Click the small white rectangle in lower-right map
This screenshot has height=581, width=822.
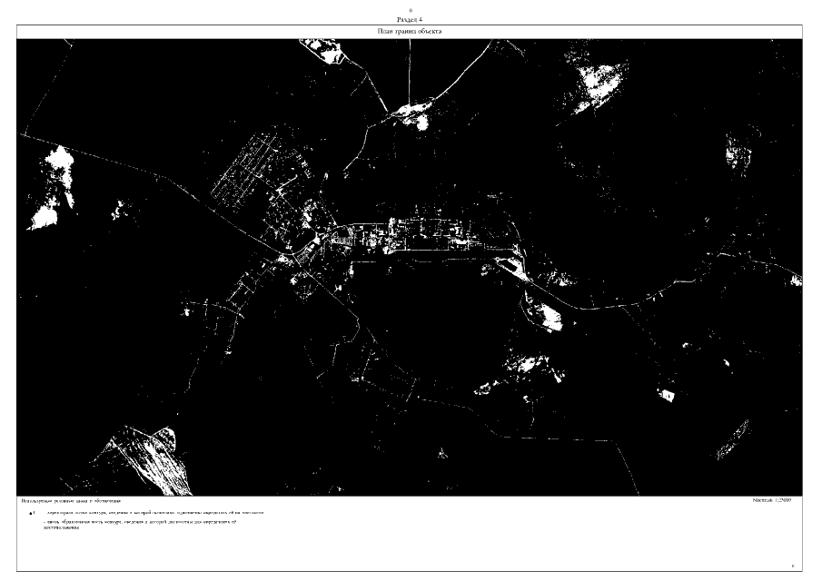[x=668, y=395]
